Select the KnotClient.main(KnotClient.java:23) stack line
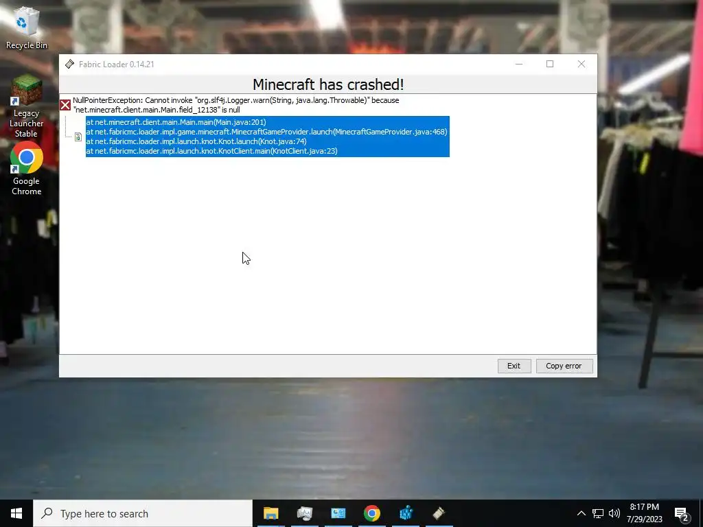Image resolution: width=703 pixels, height=527 pixels. click(x=211, y=151)
